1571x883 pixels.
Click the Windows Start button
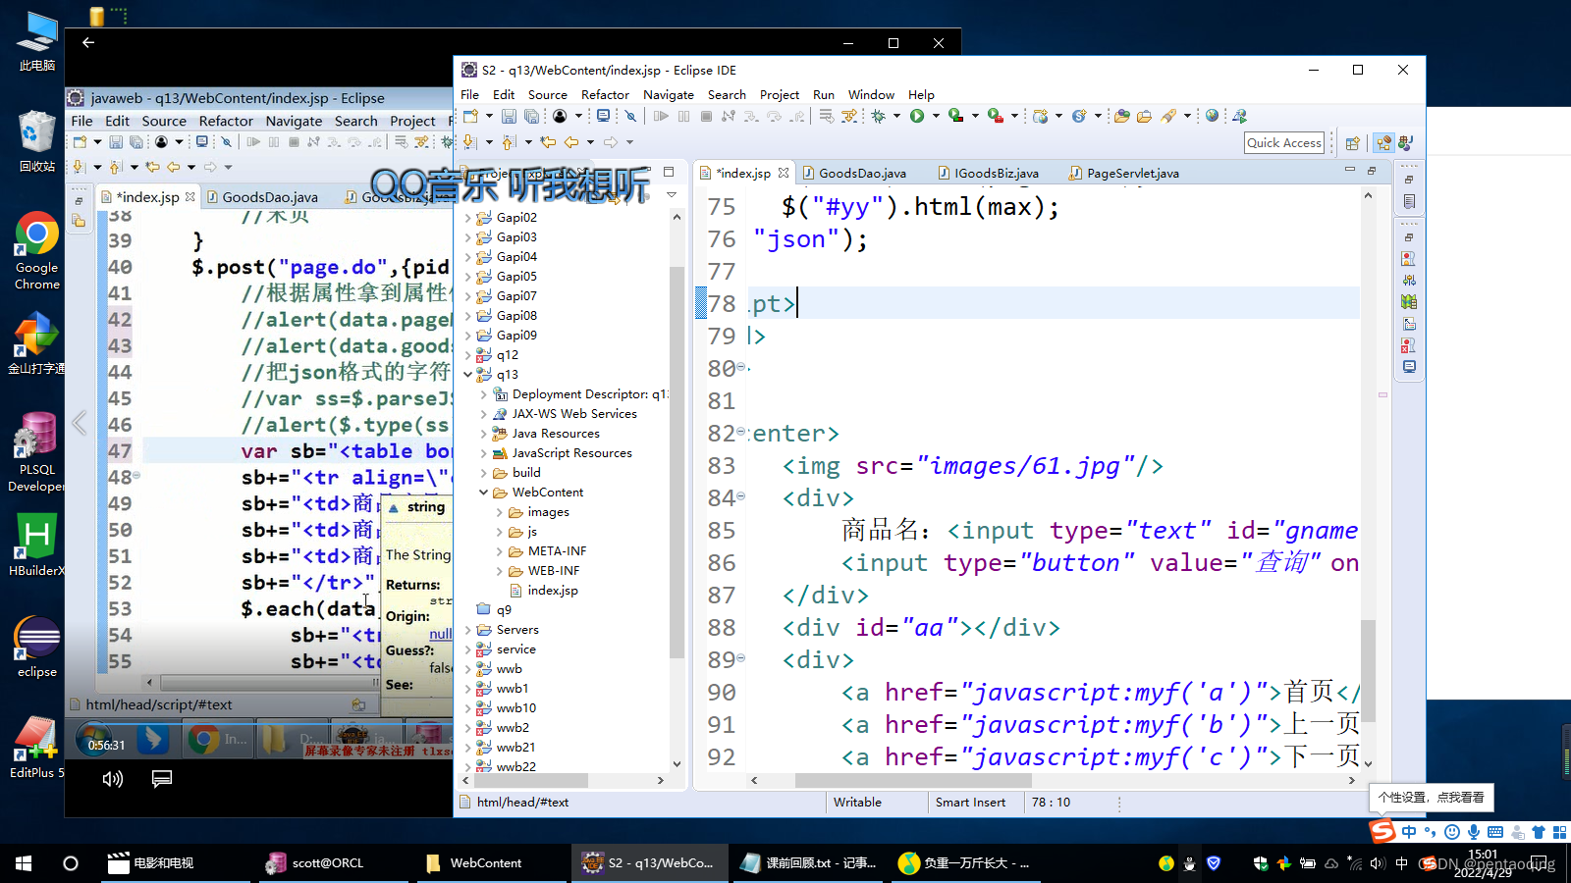point(24,863)
